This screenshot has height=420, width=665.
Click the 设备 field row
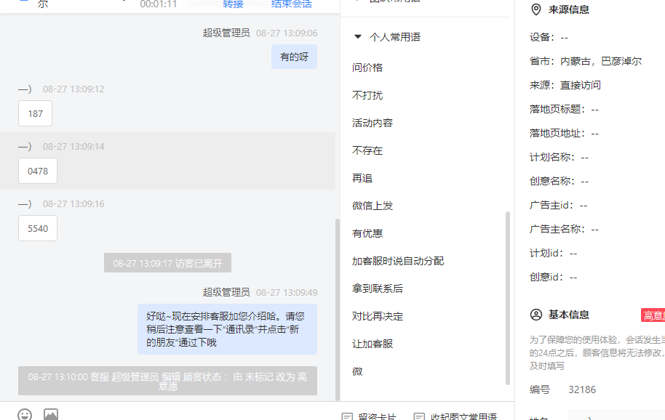pos(549,37)
